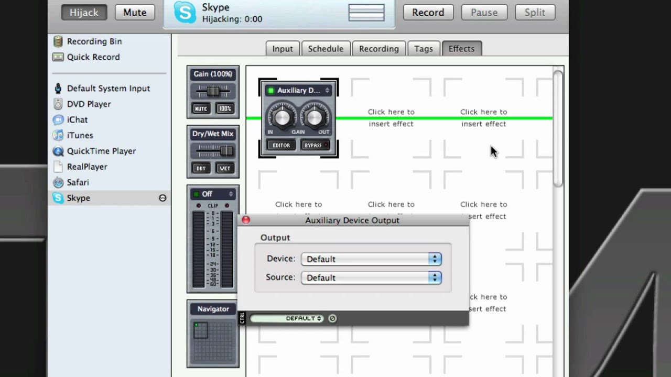Switch to the Tags tab
671x377 pixels.
(x=424, y=49)
